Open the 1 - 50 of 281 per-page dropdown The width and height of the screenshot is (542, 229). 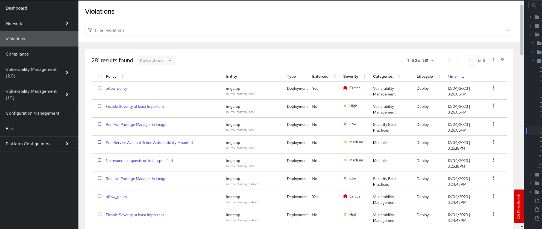pyautogui.click(x=420, y=60)
